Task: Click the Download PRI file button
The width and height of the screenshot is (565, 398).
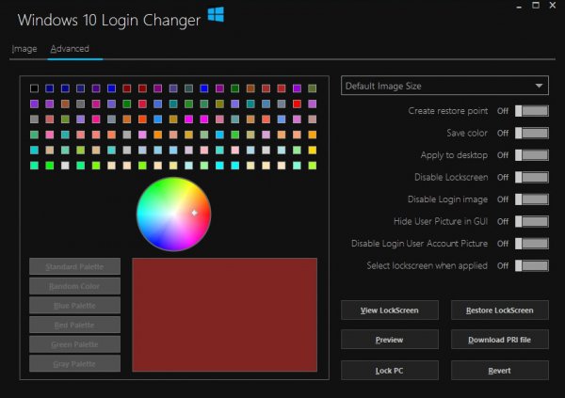Action: pyautogui.click(x=500, y=340)
